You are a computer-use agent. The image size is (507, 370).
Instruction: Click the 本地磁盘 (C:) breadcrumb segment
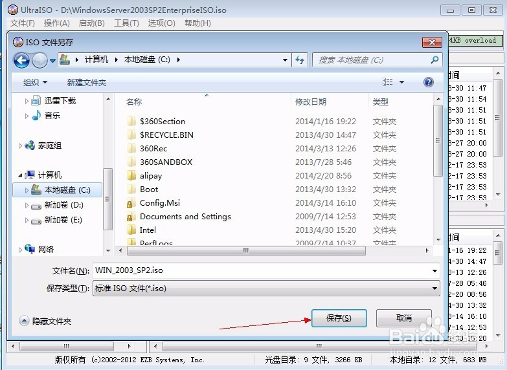[147, 60]
